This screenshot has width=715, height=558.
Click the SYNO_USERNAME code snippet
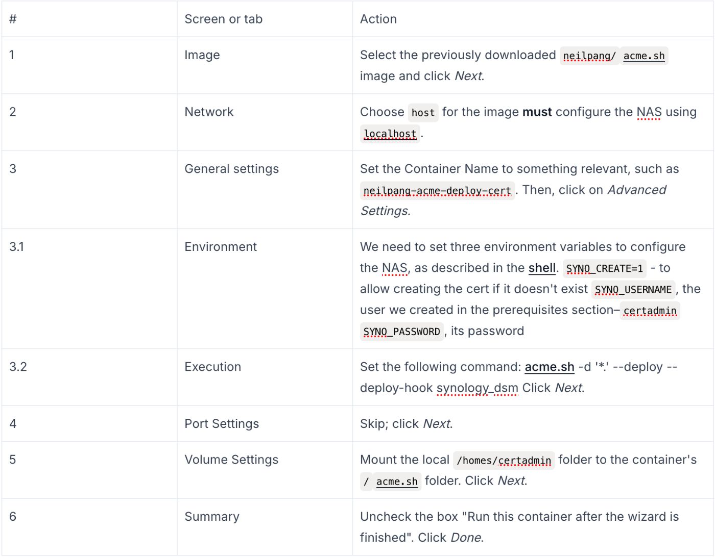(633, 290)
